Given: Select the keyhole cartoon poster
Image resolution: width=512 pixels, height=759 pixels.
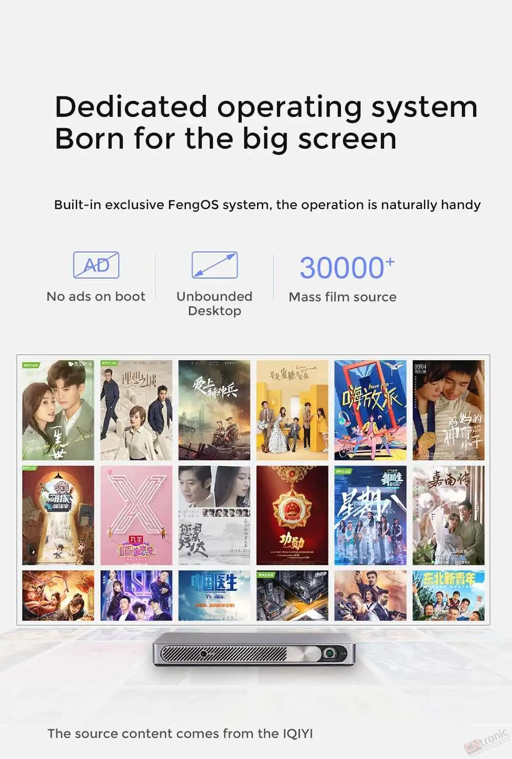Looking at the screenshot, I should pyautogui.click(x=58, y=515).
